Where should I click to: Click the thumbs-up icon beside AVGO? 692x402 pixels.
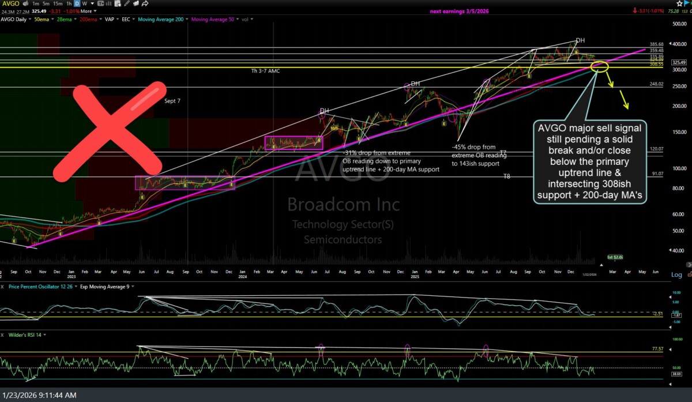click(25, 3)
